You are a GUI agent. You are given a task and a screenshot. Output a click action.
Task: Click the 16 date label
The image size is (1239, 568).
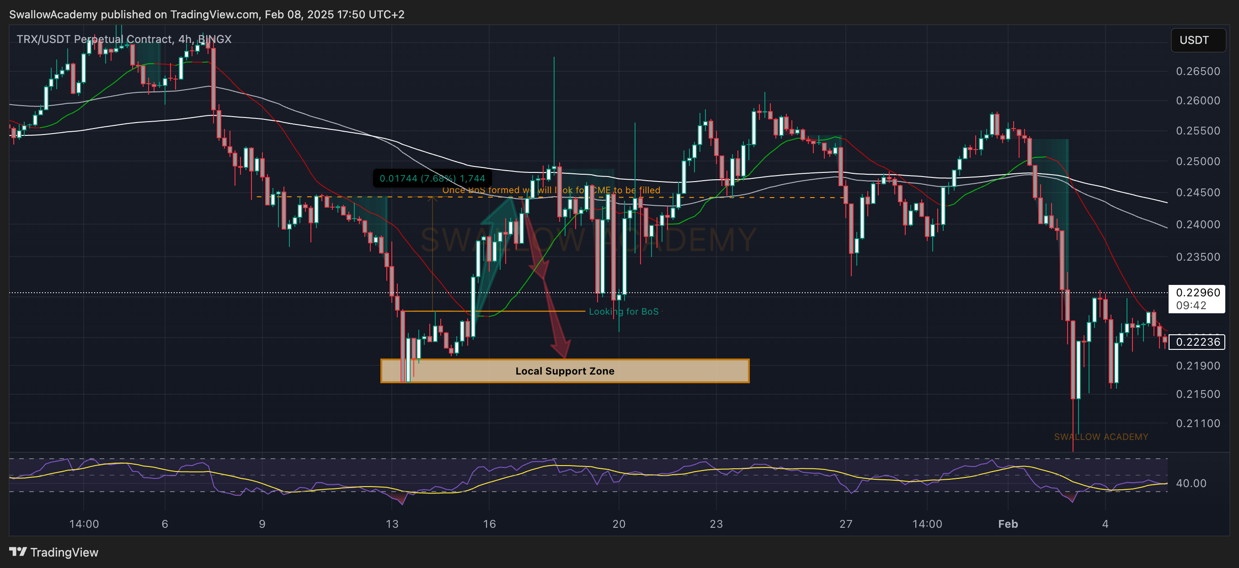489,524
